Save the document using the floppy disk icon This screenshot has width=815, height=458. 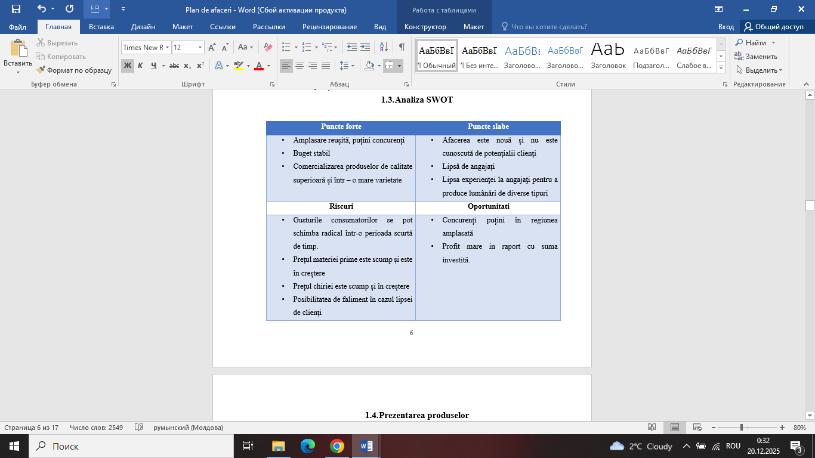pyautogui.click(x=16, y=9)
